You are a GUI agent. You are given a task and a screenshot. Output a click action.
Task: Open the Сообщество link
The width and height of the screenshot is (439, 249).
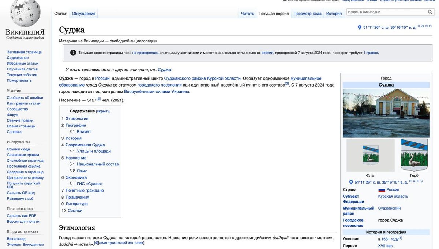click(17, 109)
